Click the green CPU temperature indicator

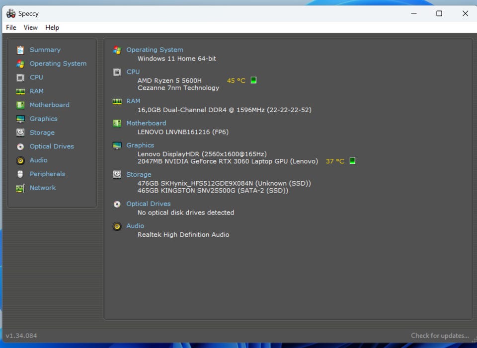(253, 80)
